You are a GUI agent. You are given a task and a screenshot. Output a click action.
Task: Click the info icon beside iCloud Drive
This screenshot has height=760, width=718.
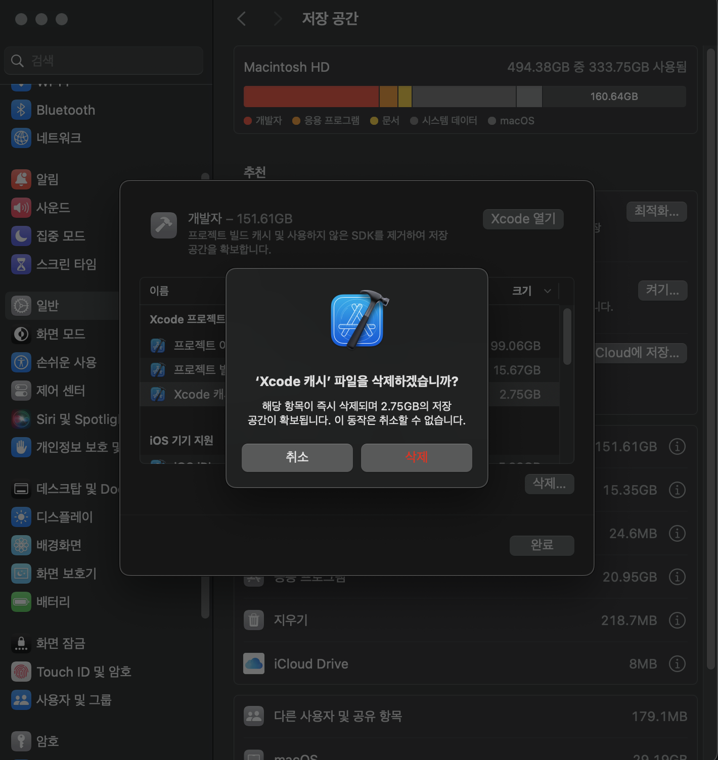(678, 664)
